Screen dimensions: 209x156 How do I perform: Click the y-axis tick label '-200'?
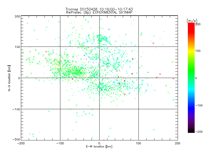(x=16, y=139)
